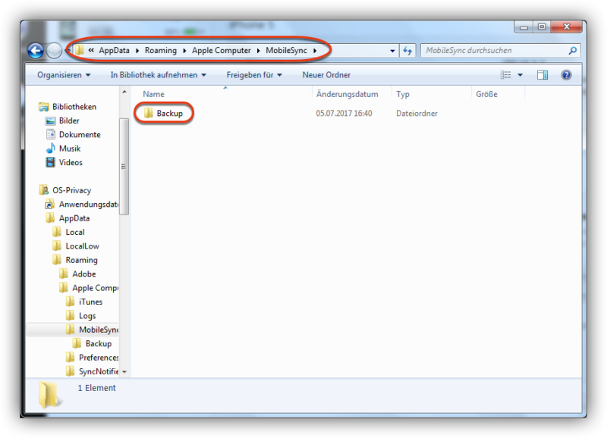The height and width of the screenshot is (438, 607).
Task: Click the Dateiordner type cell
Action: tap(417, 113)
